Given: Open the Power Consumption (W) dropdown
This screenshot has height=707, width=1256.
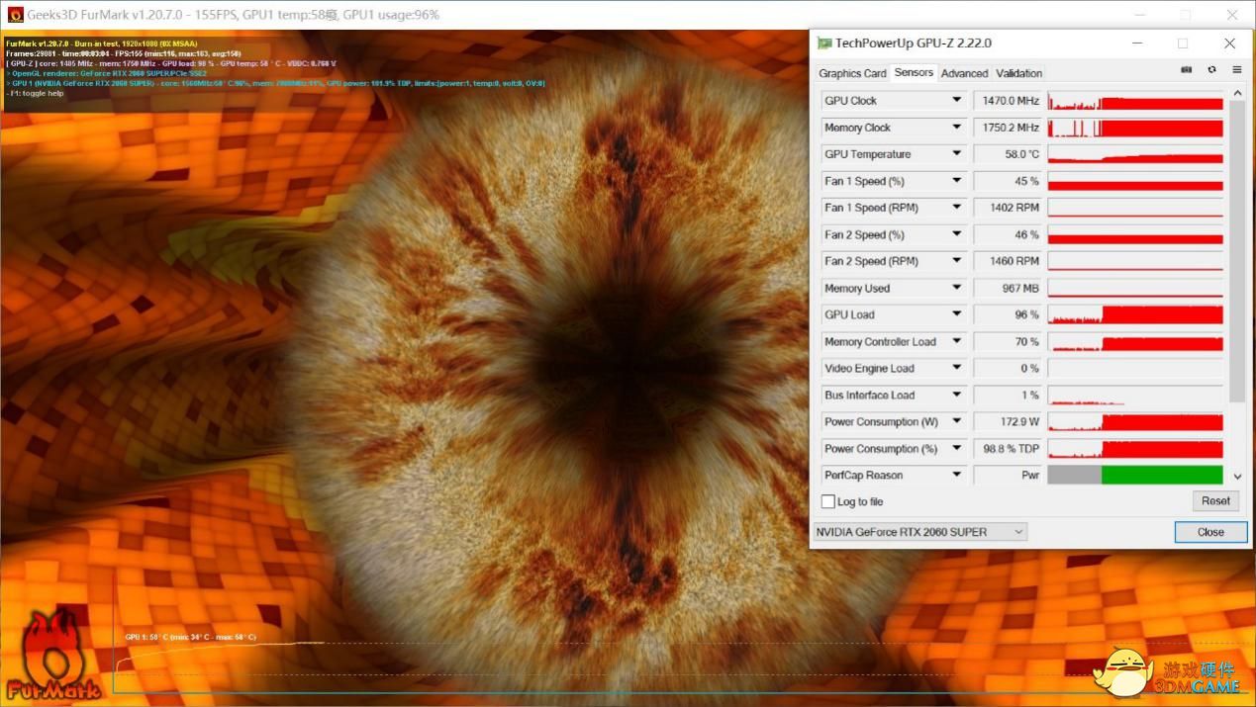Looking at the screenshot, I should pos(957,421).
